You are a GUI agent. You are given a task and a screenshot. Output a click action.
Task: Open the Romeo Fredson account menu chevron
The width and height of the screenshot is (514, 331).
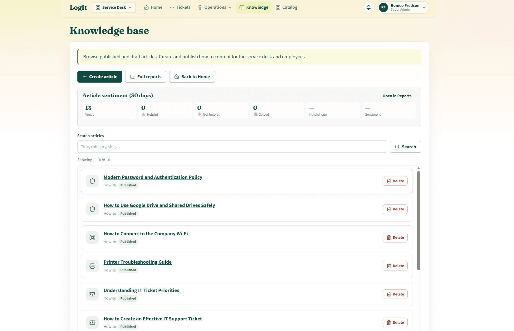pos(424,7)
